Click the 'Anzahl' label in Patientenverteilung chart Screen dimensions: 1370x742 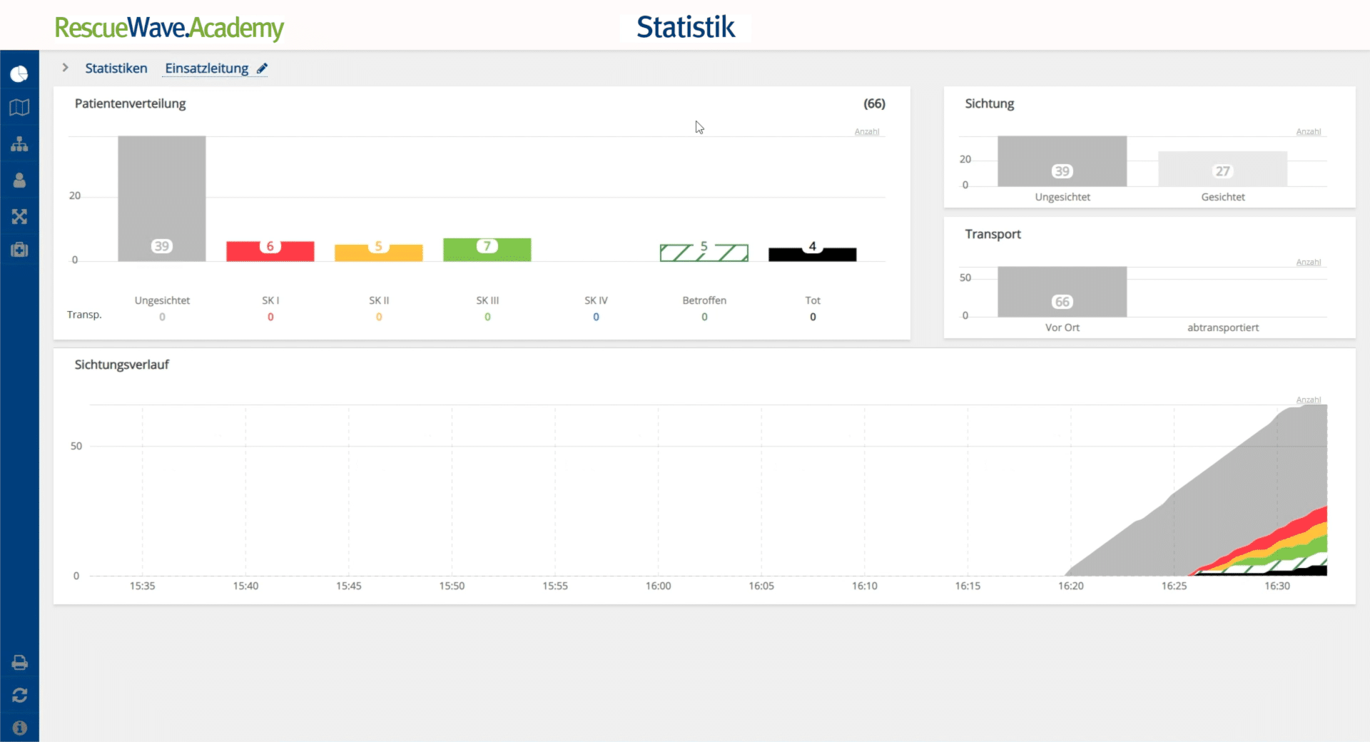[x=867, y=131]
